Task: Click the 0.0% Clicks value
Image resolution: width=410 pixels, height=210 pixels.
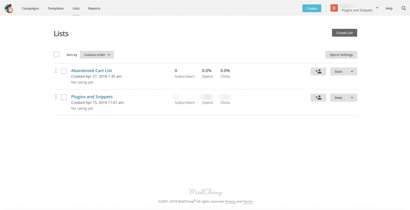Action: tap(225, 70)
